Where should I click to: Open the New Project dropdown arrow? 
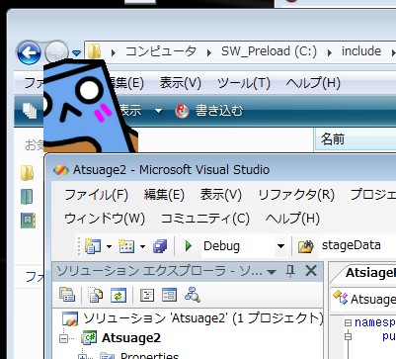(109, 246)
